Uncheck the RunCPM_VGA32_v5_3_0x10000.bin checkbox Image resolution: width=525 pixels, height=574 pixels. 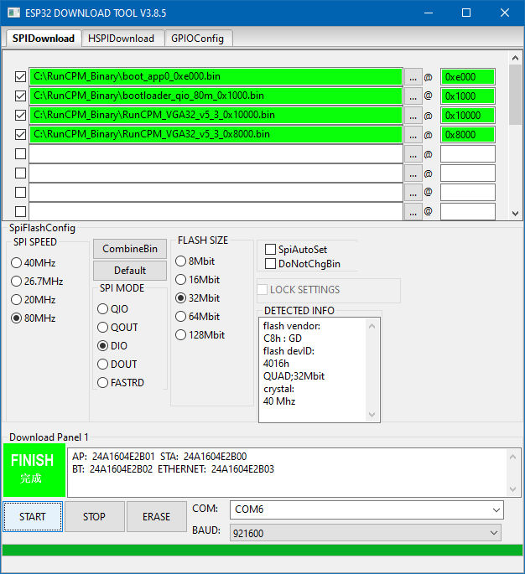click(x=20, y=116)
